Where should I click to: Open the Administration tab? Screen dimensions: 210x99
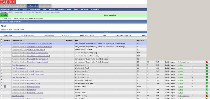coord(45,6)
